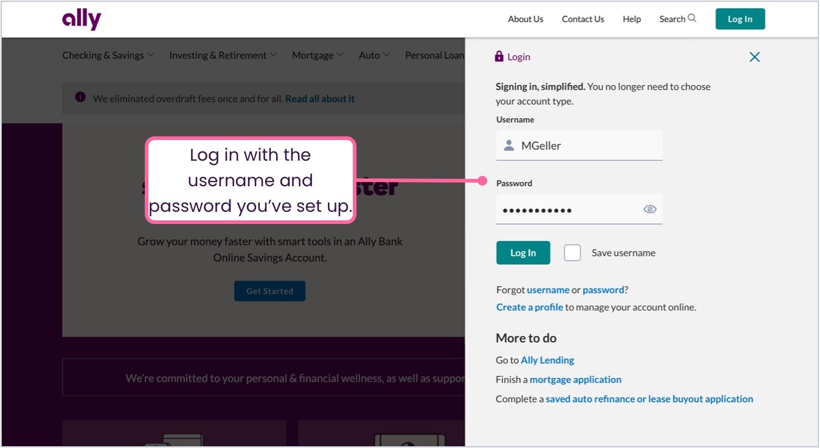
Task: Click the Forgot username link
Action: tap(548, 290)
